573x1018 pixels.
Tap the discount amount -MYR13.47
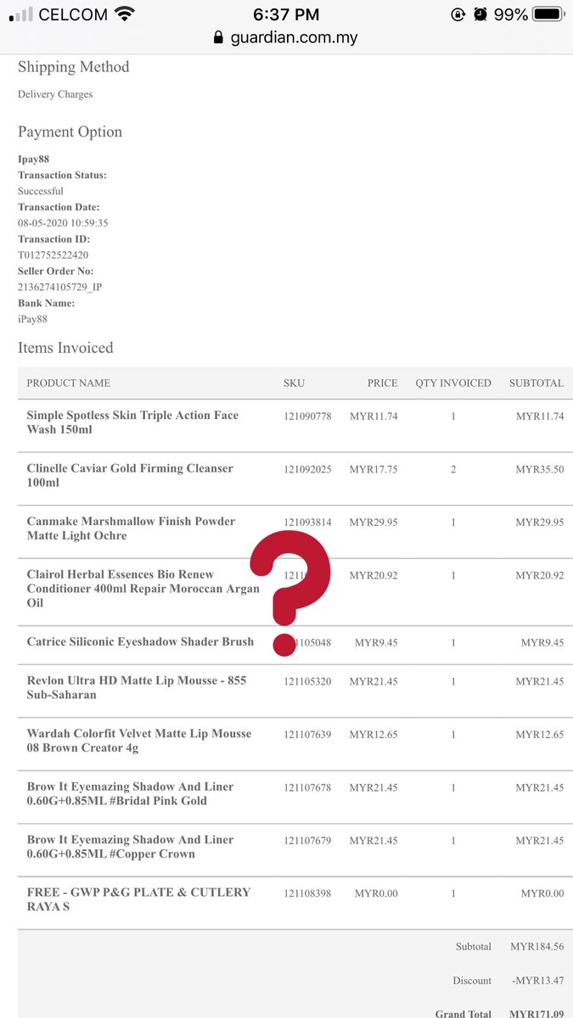536,981
